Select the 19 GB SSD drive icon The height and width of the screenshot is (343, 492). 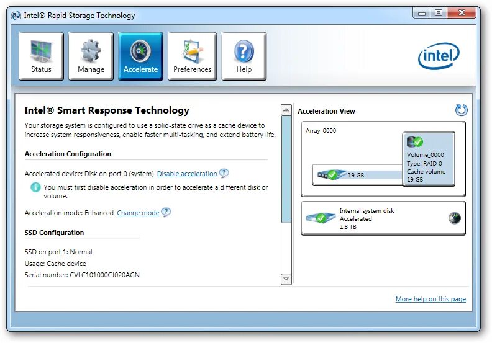331,175
